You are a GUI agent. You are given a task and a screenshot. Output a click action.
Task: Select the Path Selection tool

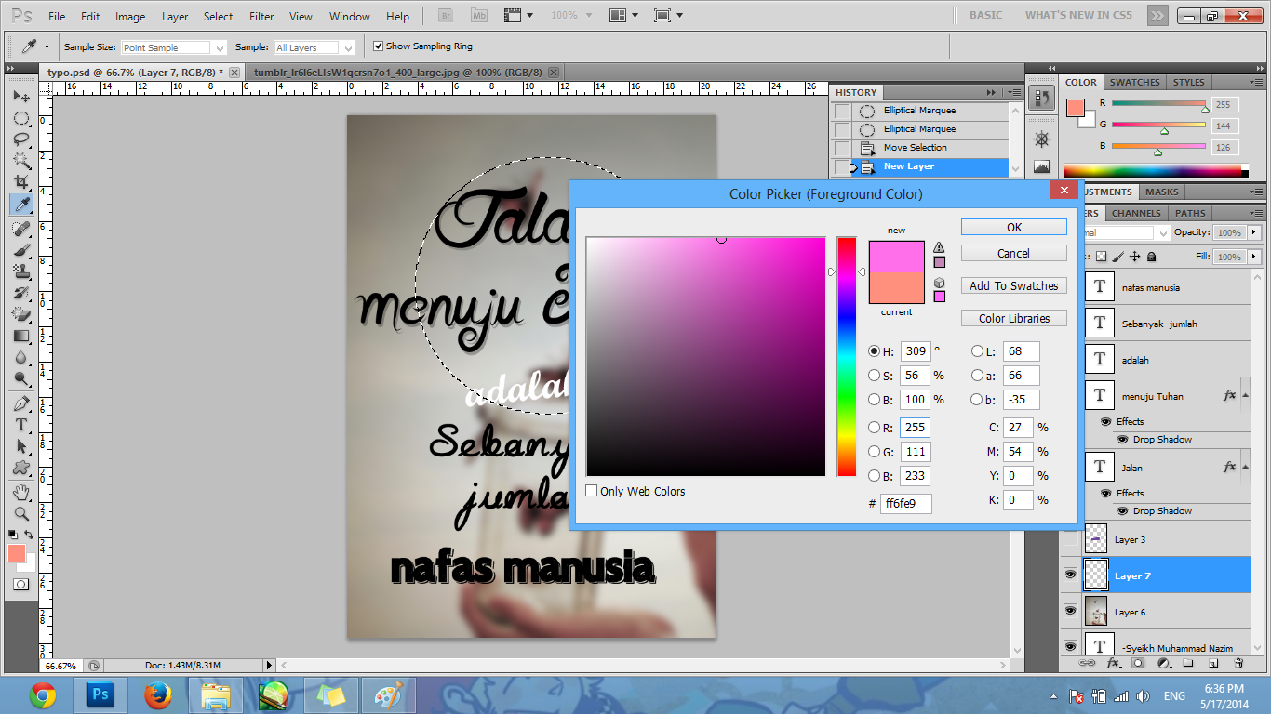(x=20, y=446)
